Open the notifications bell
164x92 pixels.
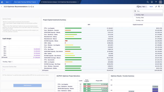point(152,2)
